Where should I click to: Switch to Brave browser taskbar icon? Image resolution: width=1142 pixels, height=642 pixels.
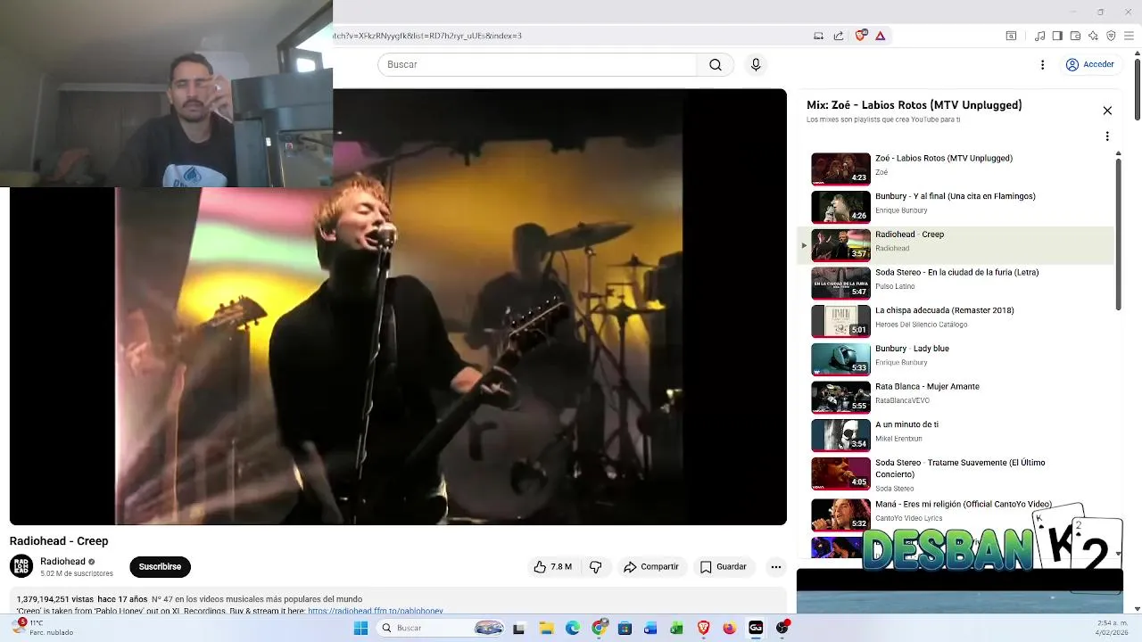(703, 628)
